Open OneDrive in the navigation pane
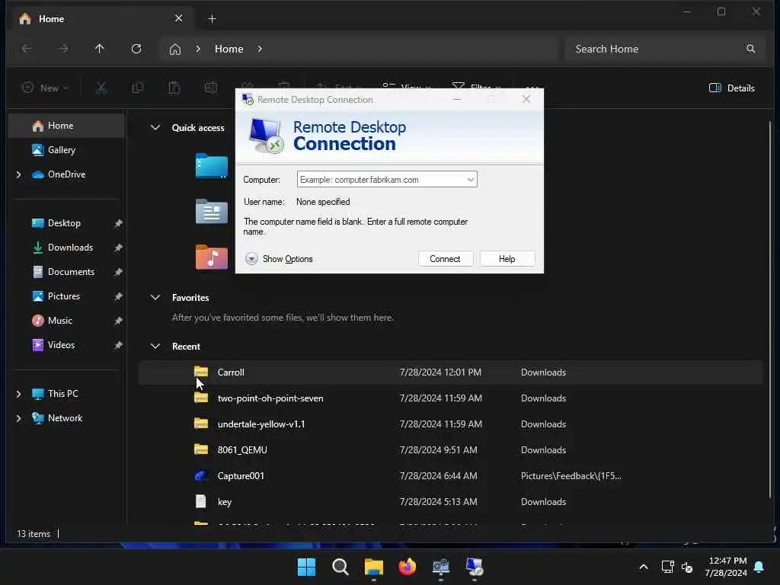 coord(67,174)
